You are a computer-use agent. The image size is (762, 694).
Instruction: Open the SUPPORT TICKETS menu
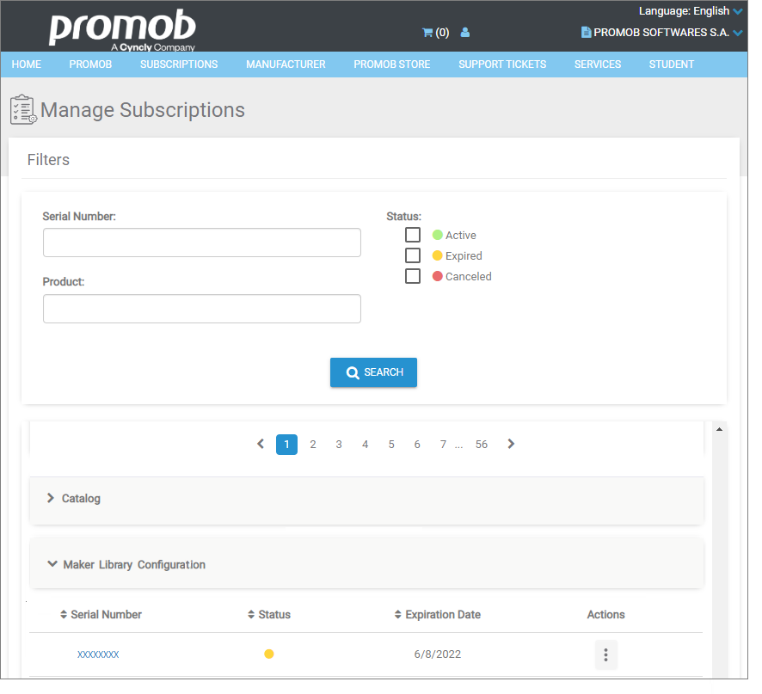502,64
